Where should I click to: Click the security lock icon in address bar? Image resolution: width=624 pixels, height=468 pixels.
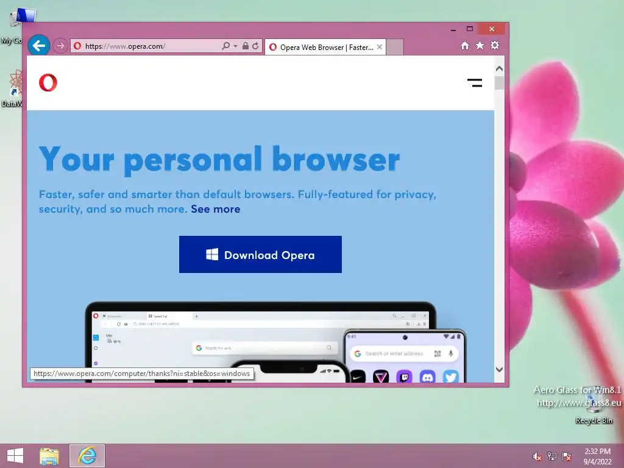pyautogui.click(x=246, y=46)
